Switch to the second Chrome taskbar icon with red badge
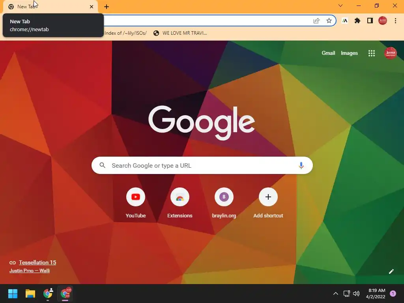The image size is (404, 303). 65,294
